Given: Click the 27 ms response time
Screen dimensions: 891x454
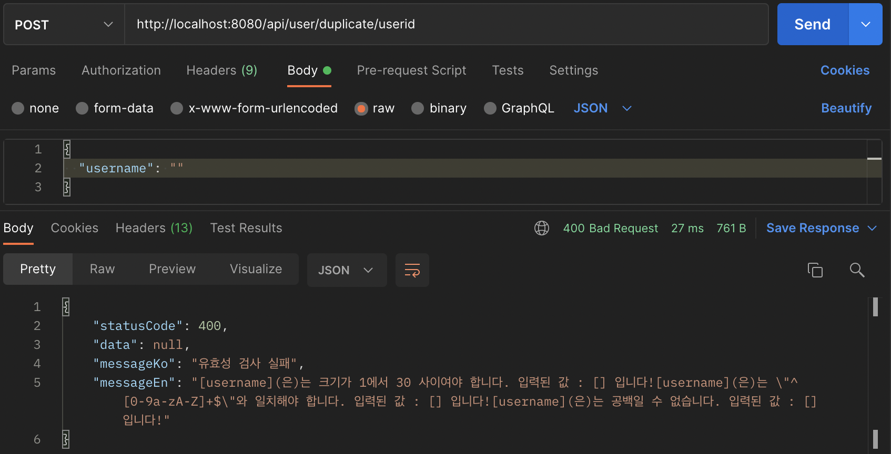Looking at the screenshot, I should click(687, 228).
